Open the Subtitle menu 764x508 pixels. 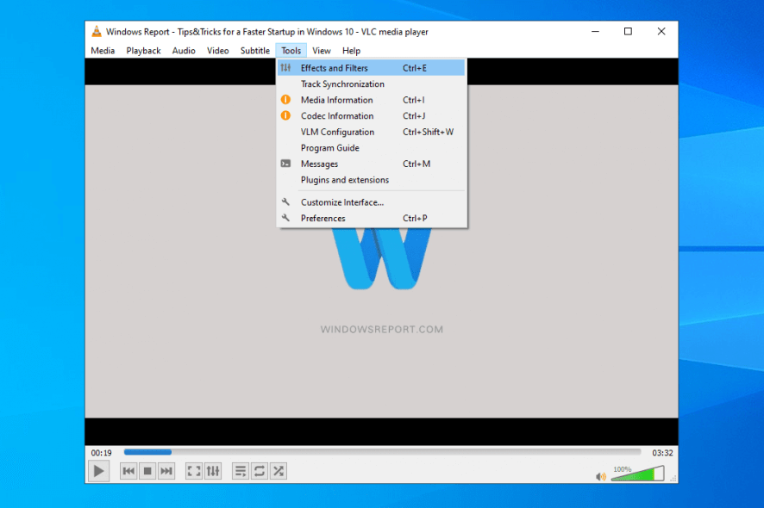pos(255,51)
